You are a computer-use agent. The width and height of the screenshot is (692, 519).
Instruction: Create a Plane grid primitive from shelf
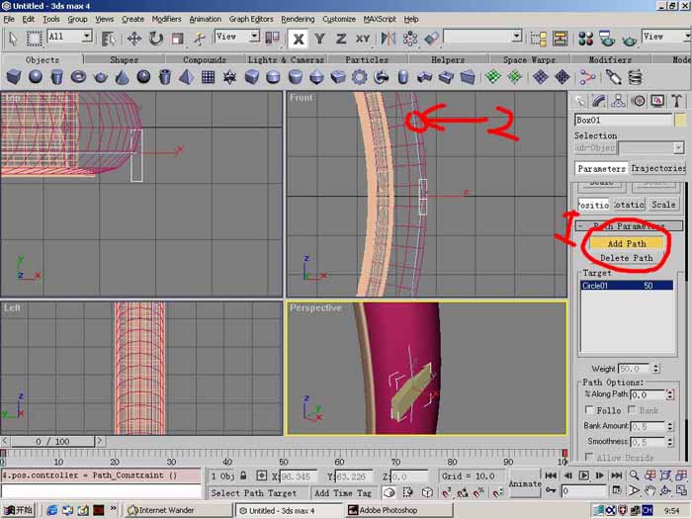pyautogui.click(x=208, y=77)
